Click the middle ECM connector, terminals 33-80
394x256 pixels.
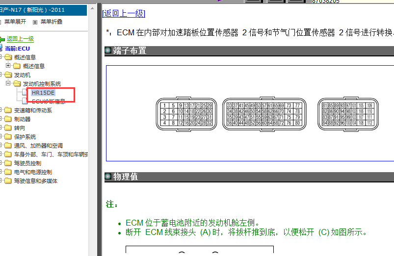[264, 114]
